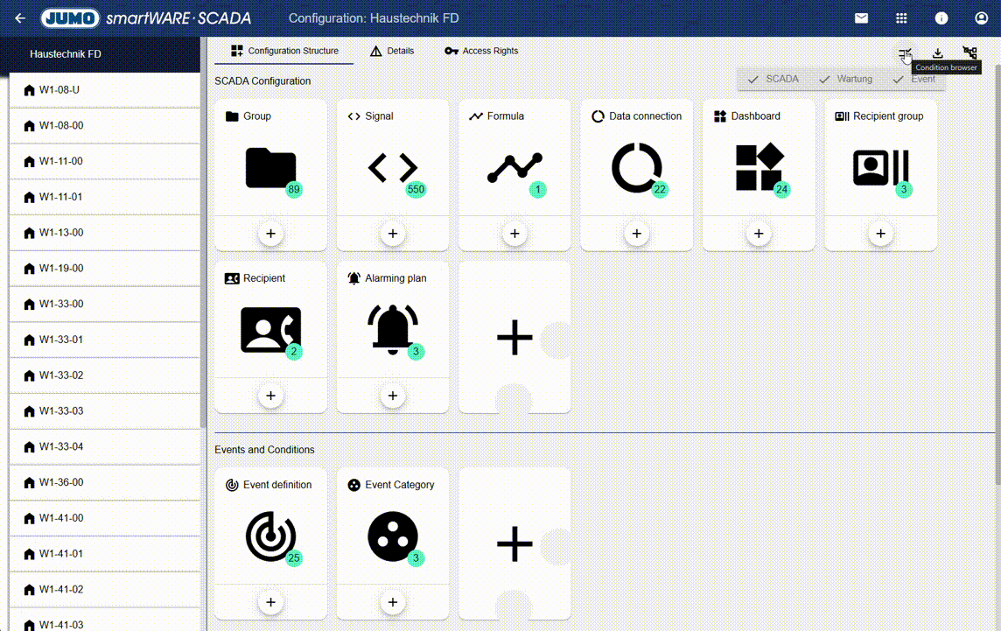Select W1-11-00 in the sidebar list
The height and width of the screenshot is (631, 1001).
point(61,161)
